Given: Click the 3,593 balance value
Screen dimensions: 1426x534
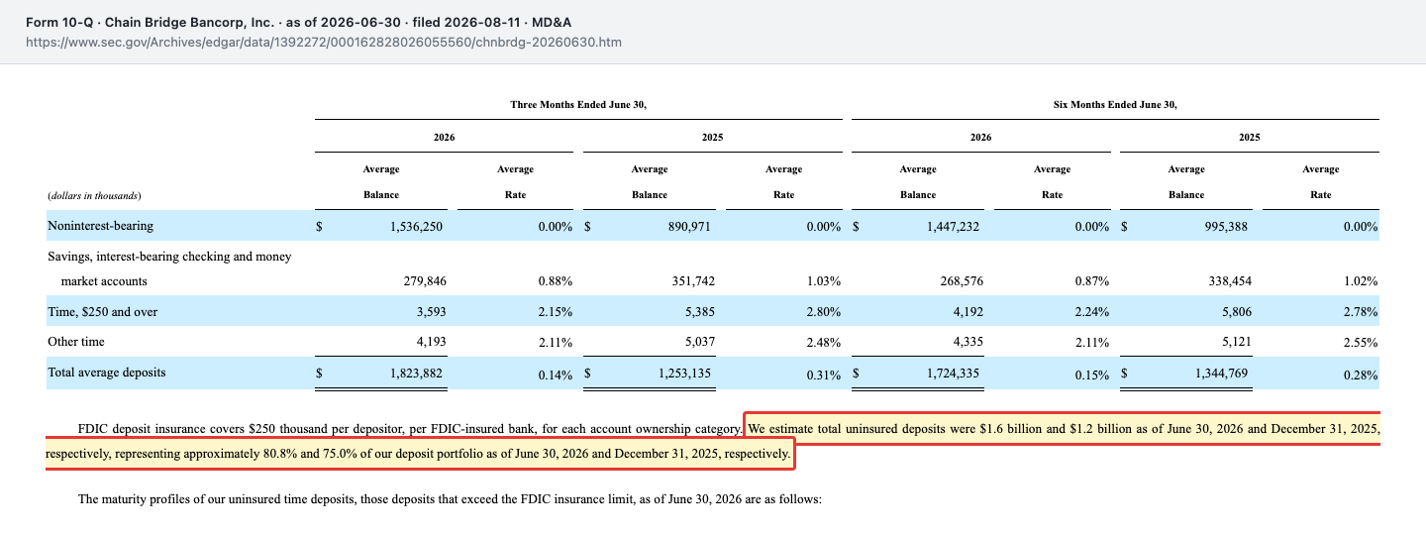Looking at the screenshot, I should pos(431,312).
